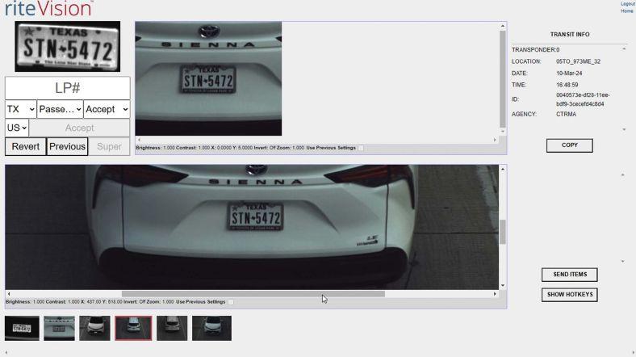Open the Accept disposition dropdown
Image resolution: width=636 pixels, height=357 pixels.
click(107, 109)
